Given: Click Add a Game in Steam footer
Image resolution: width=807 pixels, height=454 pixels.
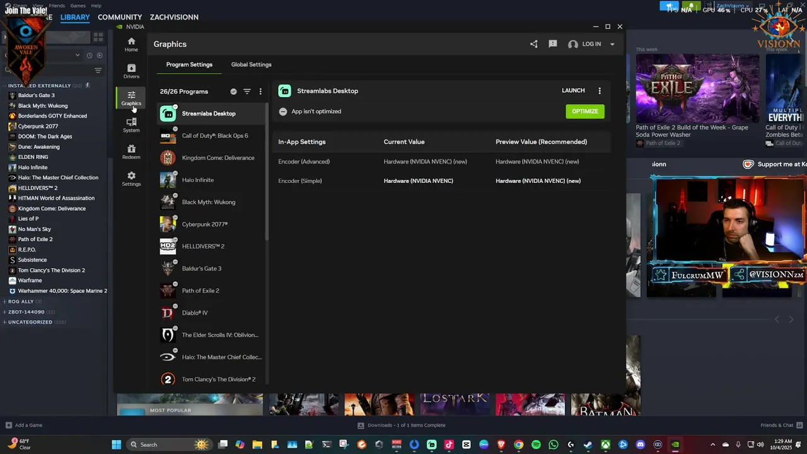Looking at the screenshot, I should tap(24, 425).
